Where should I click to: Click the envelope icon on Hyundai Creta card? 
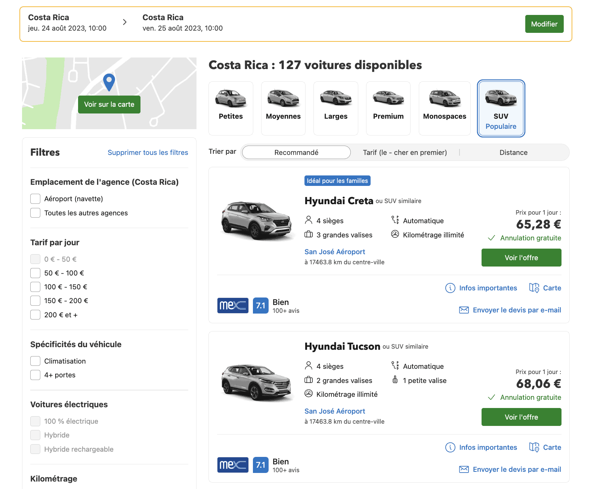tap(464, 310)
